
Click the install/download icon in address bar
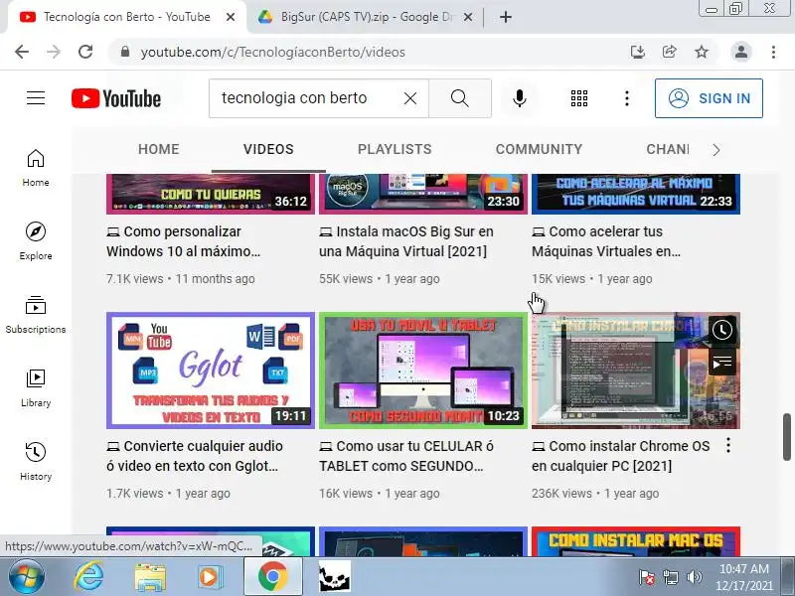point(637,52)
